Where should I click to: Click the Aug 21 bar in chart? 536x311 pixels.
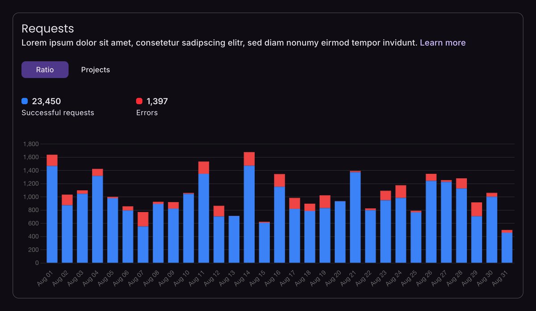tap(356, 217)
